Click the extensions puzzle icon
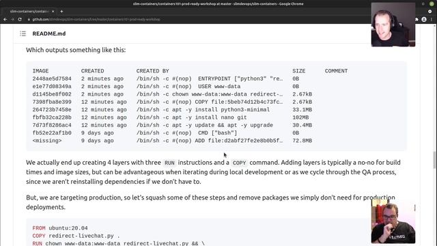This screenshot has width=437, height=246. (x=417, y=20)
